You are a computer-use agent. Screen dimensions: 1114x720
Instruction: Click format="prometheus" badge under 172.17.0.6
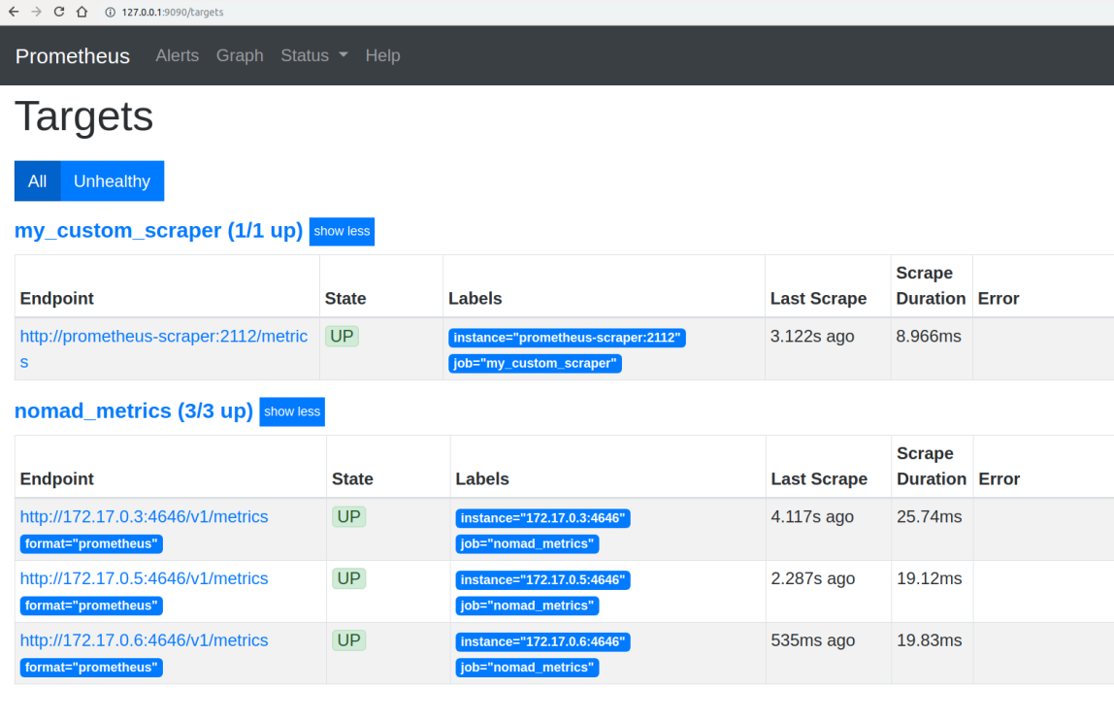(91, 668)
